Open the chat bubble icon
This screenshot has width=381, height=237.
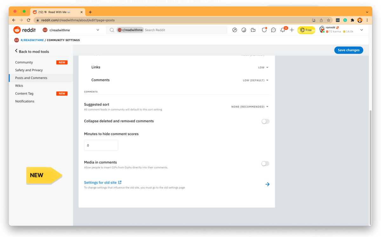[x=273, y=30]
